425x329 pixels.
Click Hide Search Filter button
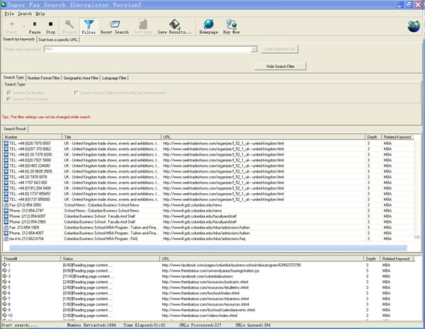(280, 67)
